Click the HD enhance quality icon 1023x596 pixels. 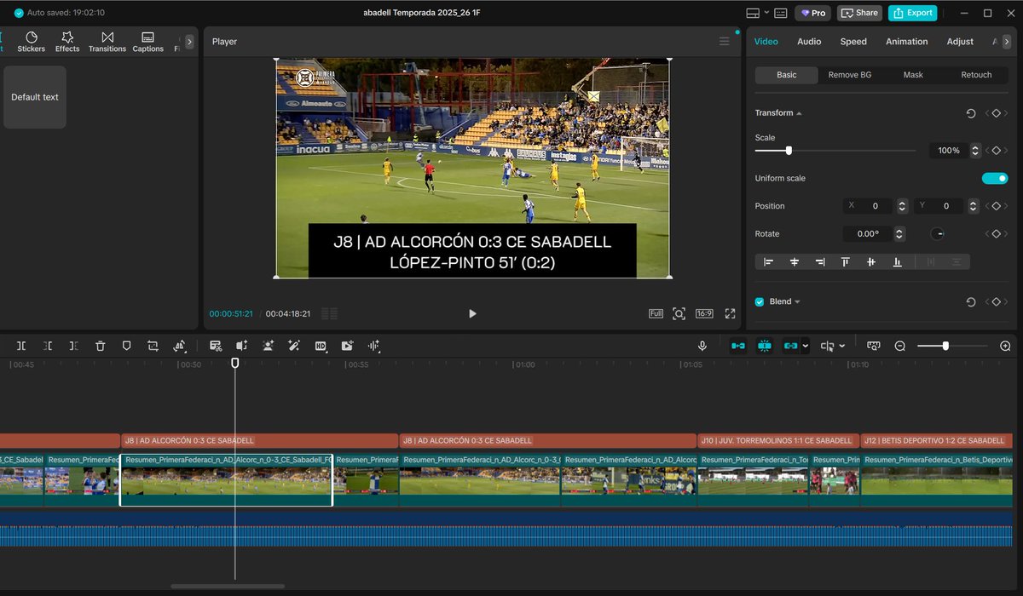click(321, 346)
